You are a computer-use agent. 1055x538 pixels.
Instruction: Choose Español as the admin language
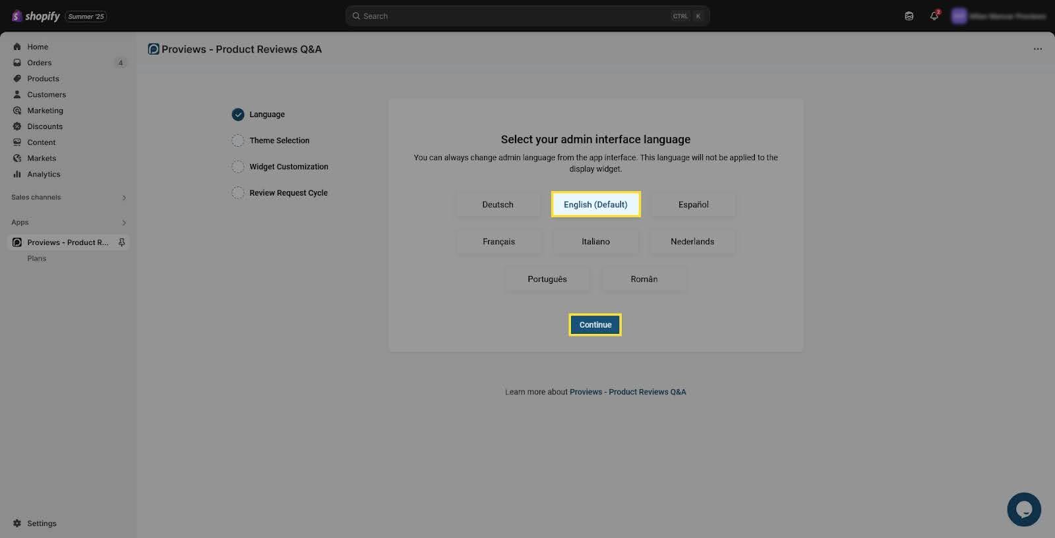coord(693,205)
